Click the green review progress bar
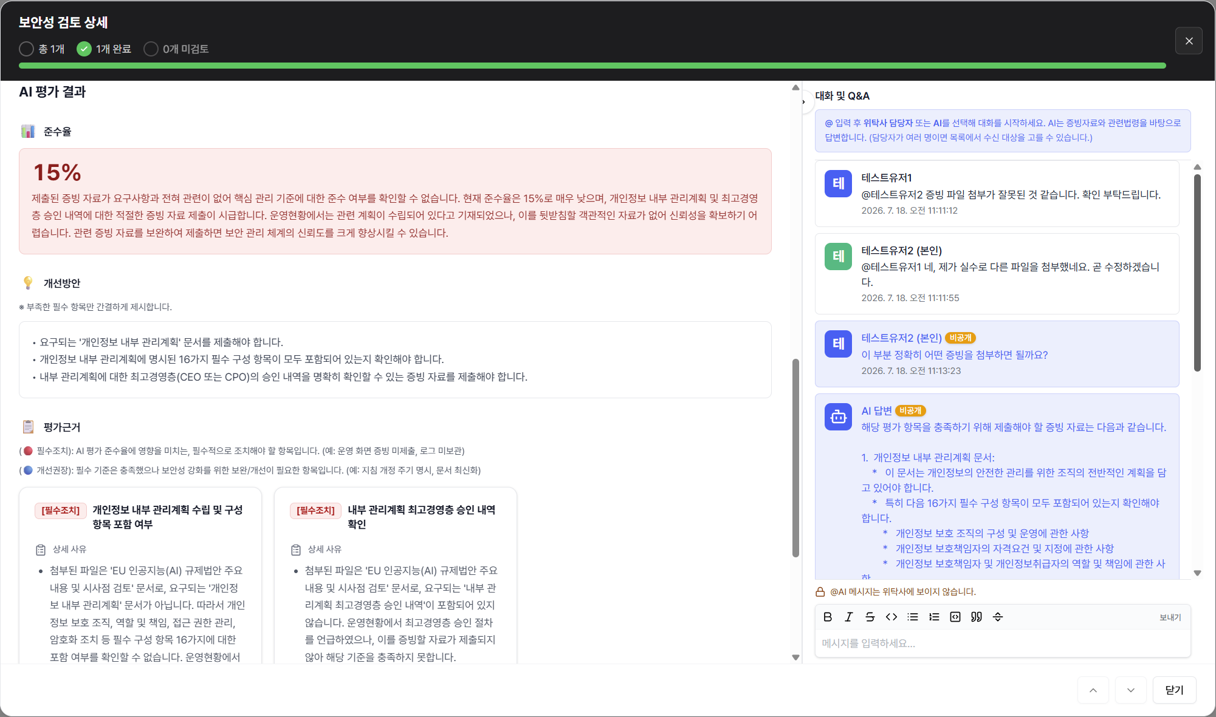This screenshot has height=717, width=1216. tap(593, 66)
